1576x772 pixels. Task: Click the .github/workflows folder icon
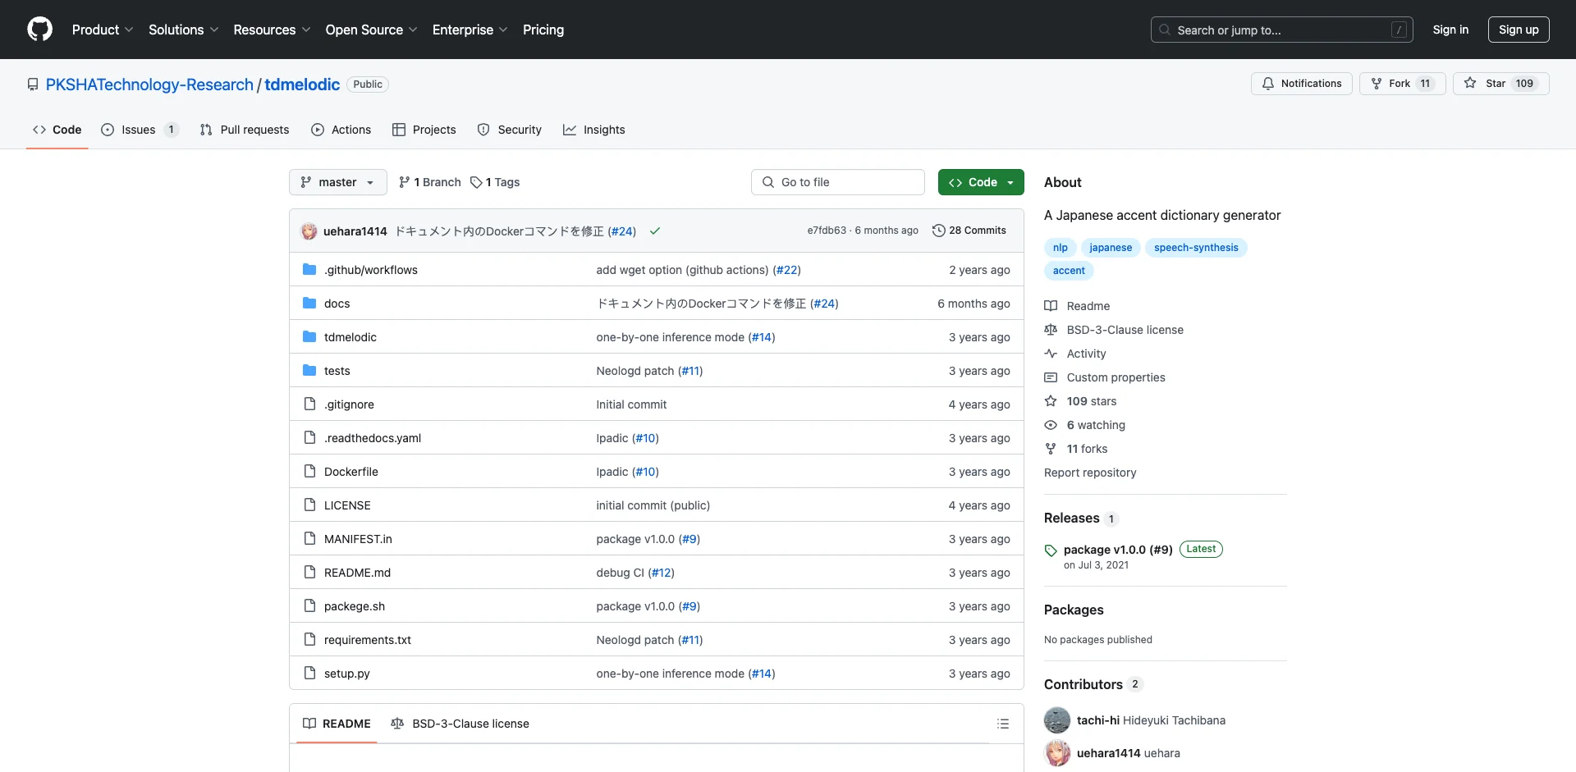(x=309, y=270)
